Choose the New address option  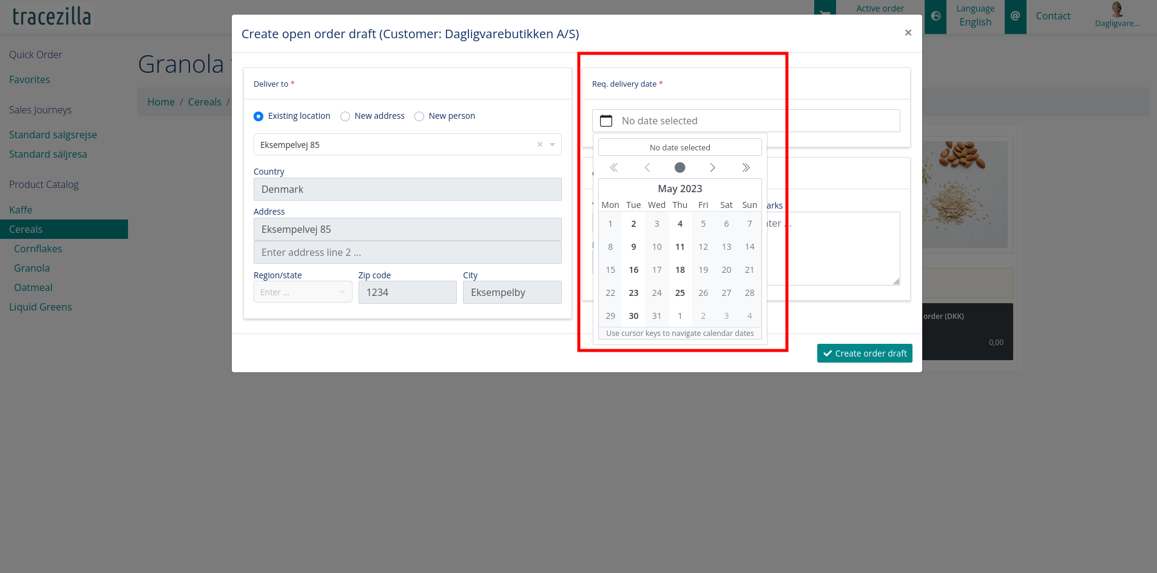[345, 116]
